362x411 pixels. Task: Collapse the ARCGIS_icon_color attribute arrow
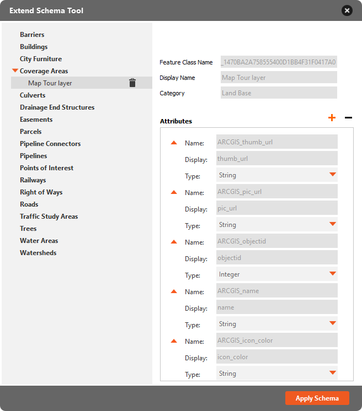click(x=174, y=341)
